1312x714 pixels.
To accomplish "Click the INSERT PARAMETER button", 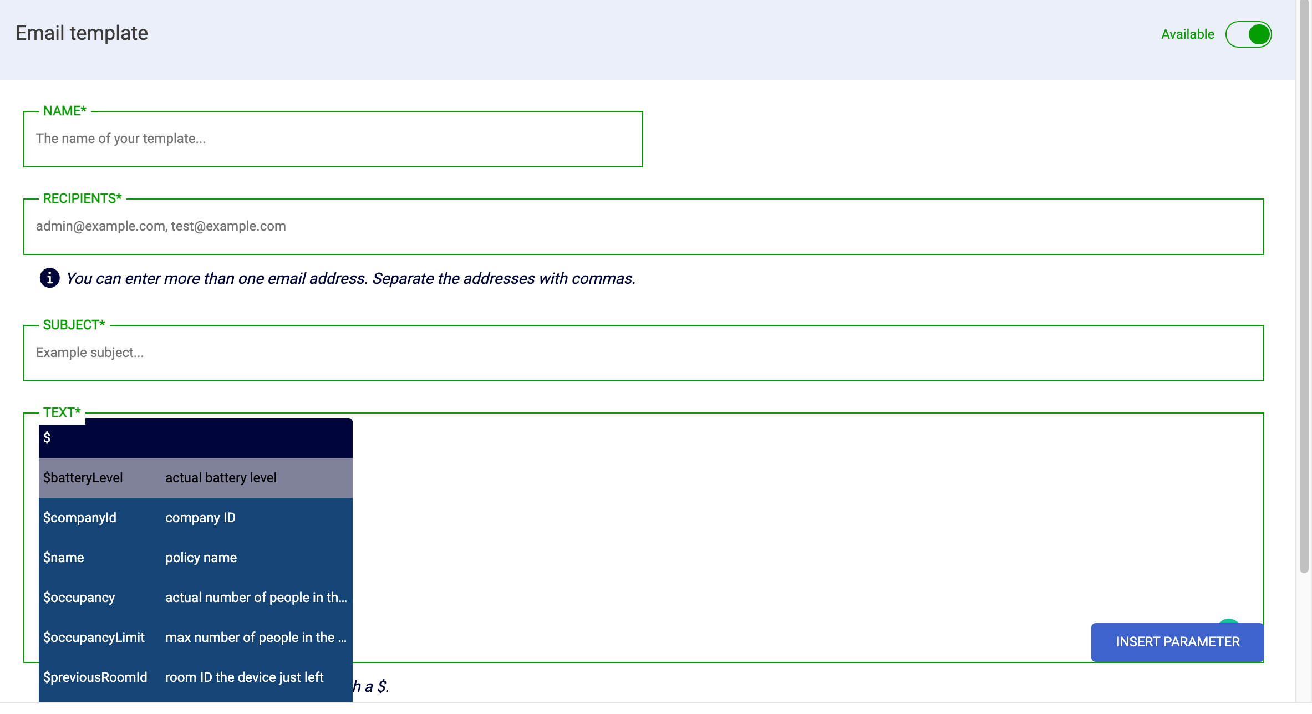I will tap(1177, 642).
